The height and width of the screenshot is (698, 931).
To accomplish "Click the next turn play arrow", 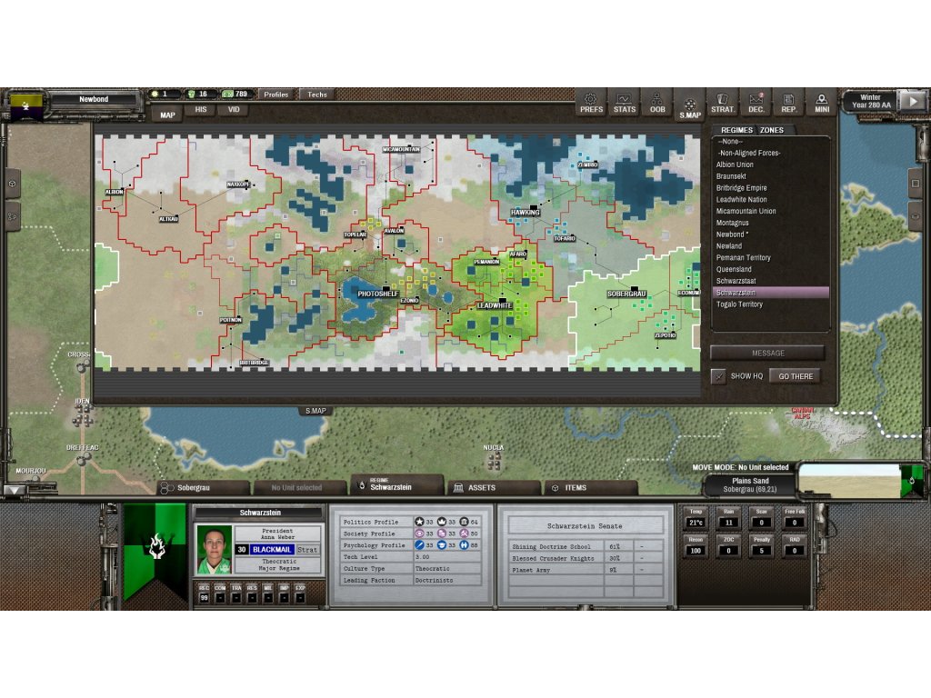I will (x=913, y=101).
